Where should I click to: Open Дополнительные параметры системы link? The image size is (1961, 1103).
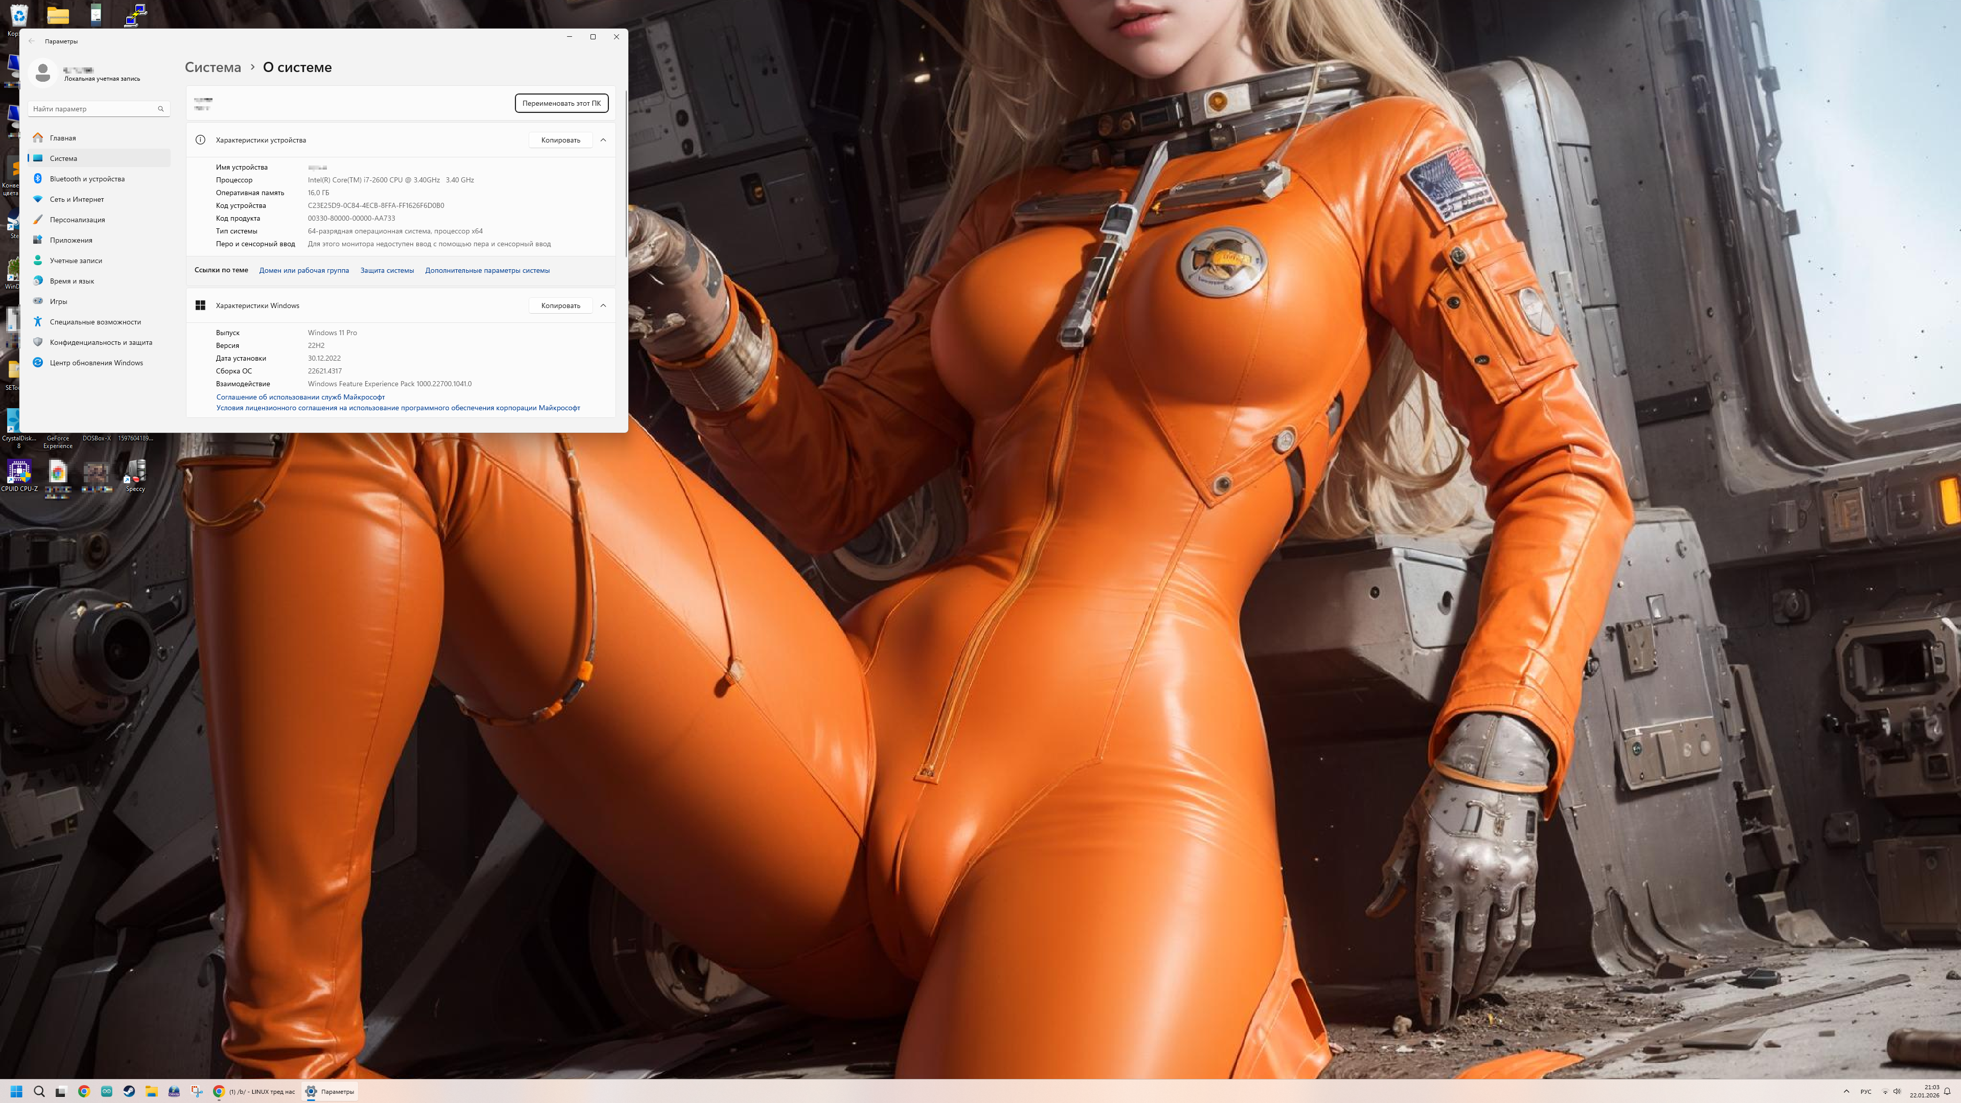(x=487, y=270)
